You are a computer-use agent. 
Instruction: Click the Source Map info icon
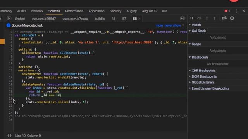tap(9, 25)
